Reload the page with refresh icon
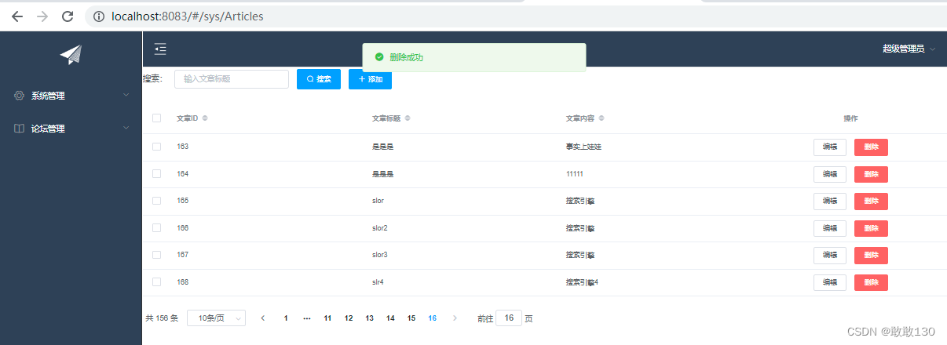This screenshot has width=947, height=345. 68,16
